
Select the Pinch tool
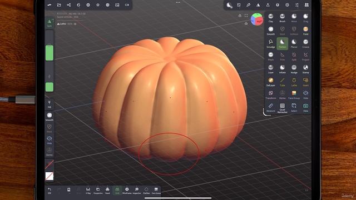point(271,56)
